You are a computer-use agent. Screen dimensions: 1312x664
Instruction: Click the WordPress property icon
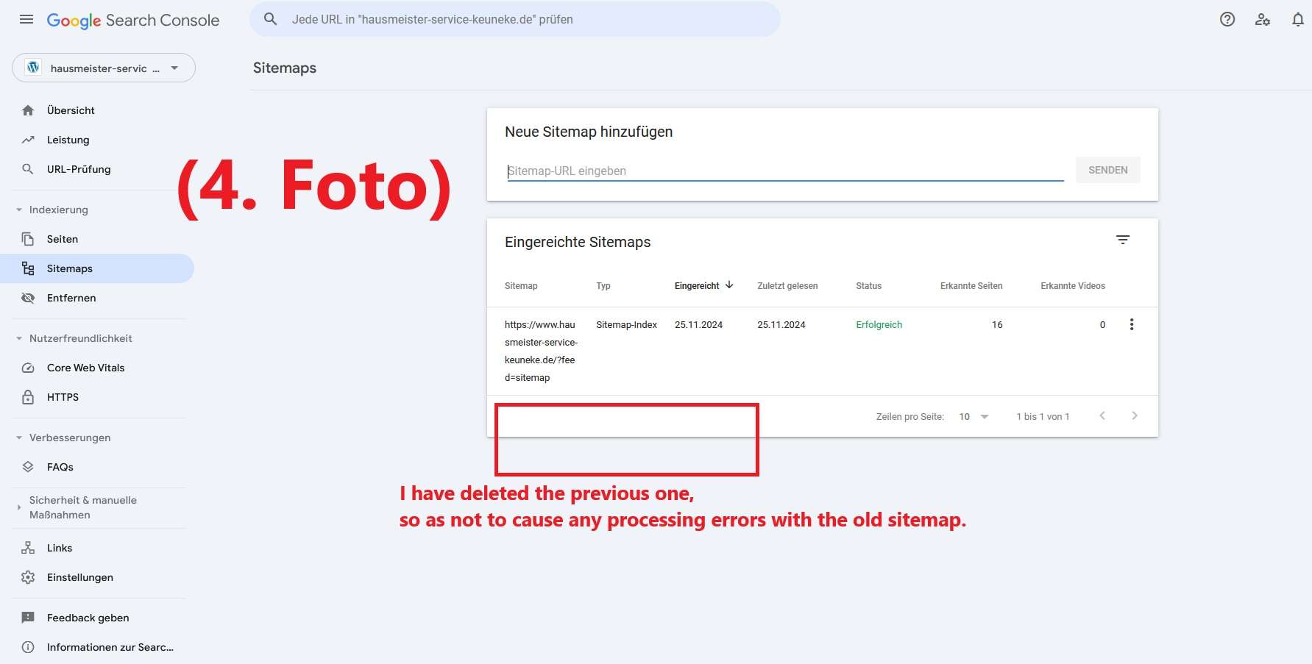(33, 68)
